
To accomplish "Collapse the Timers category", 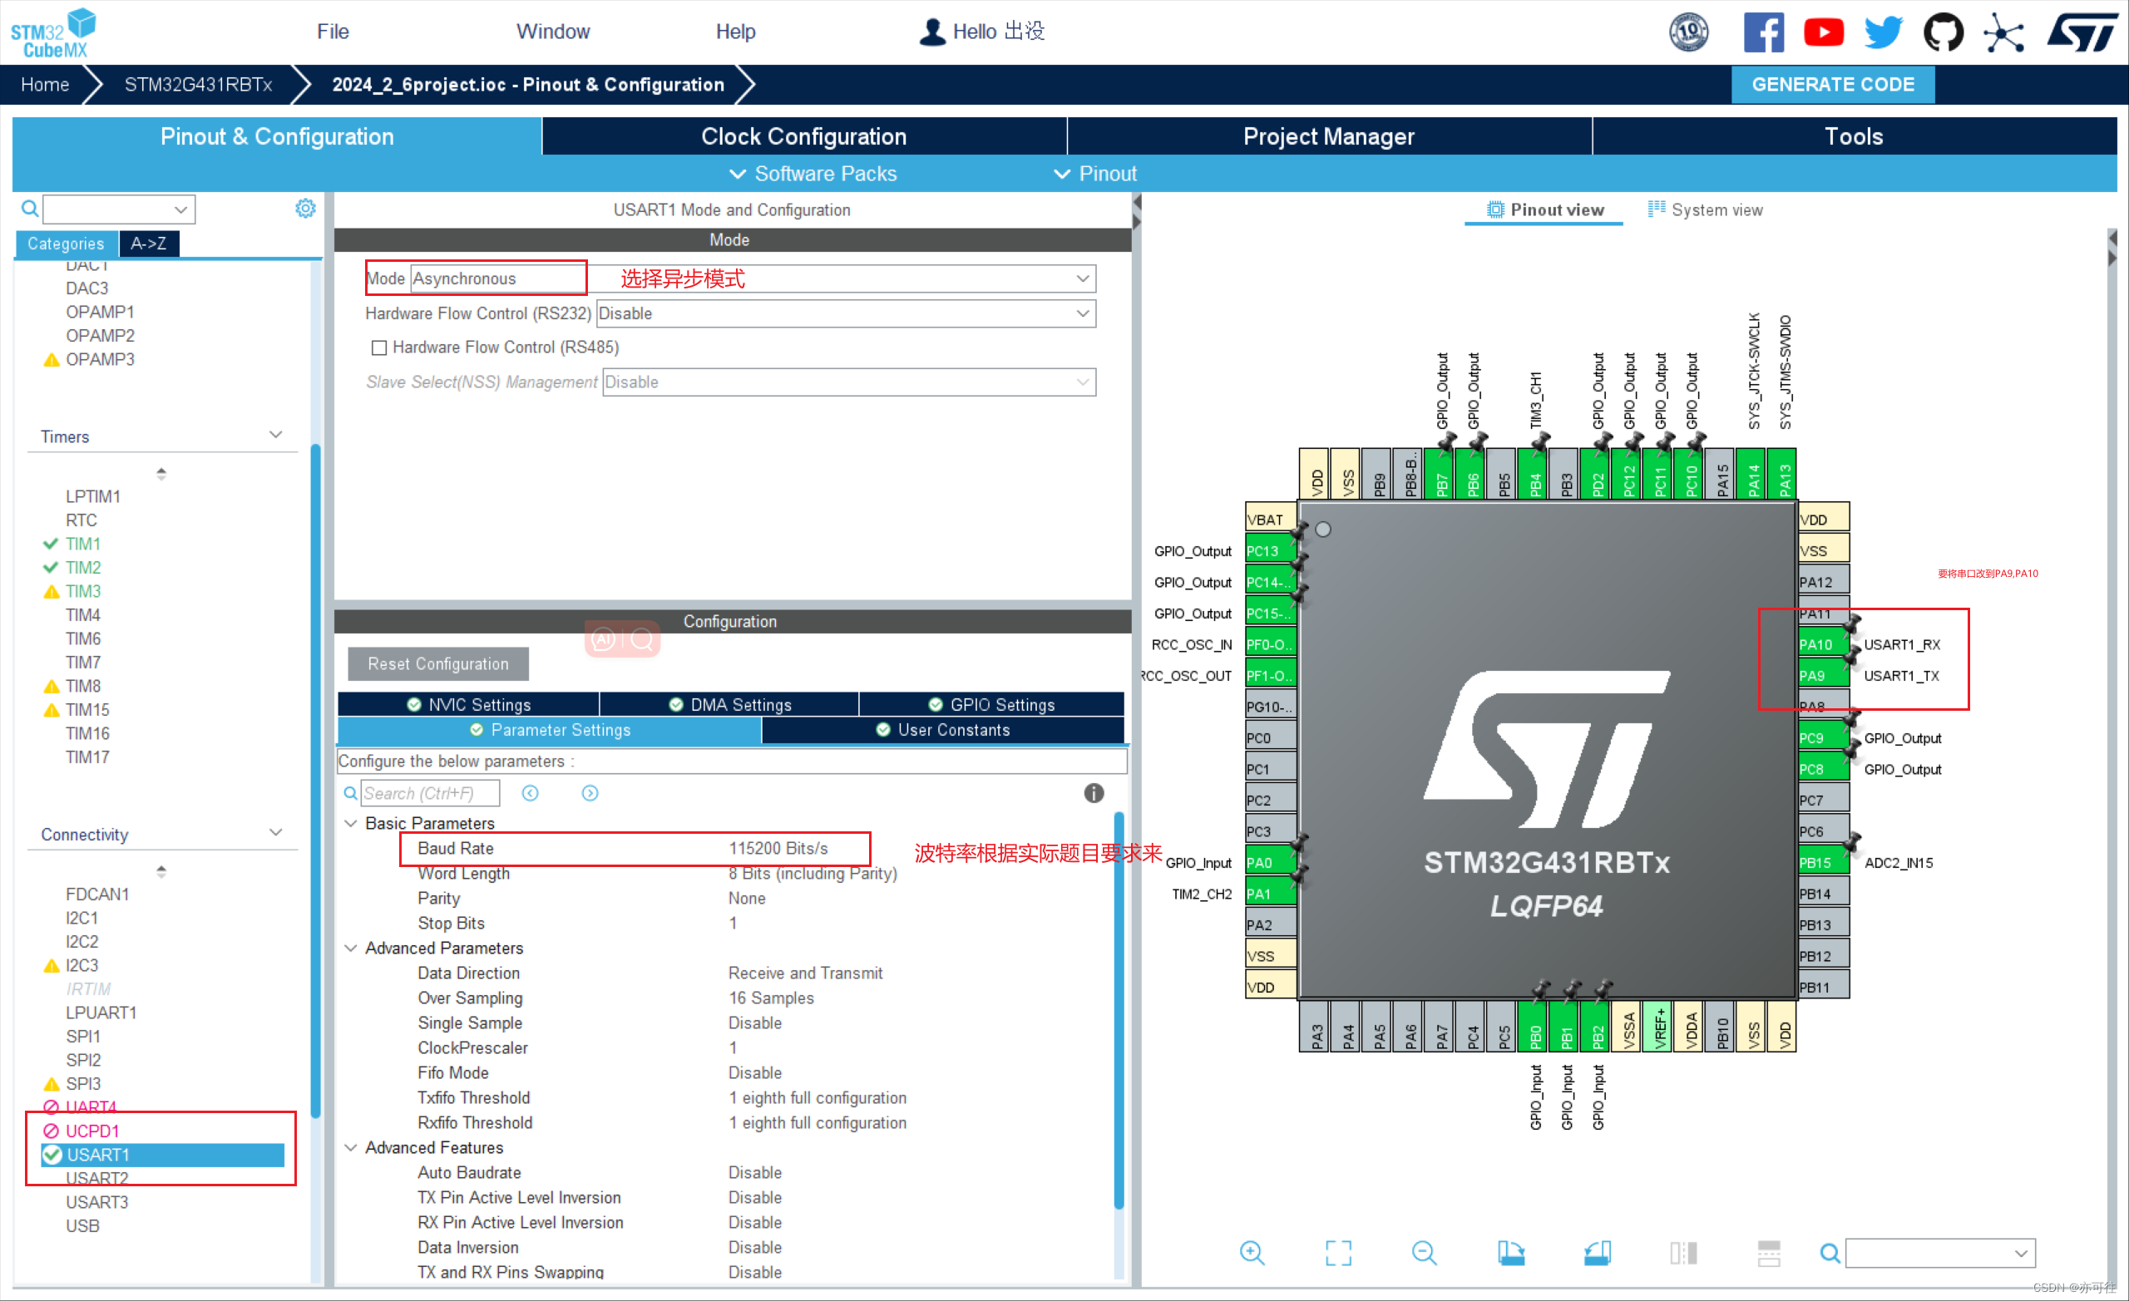I will [x=275, y=436].
